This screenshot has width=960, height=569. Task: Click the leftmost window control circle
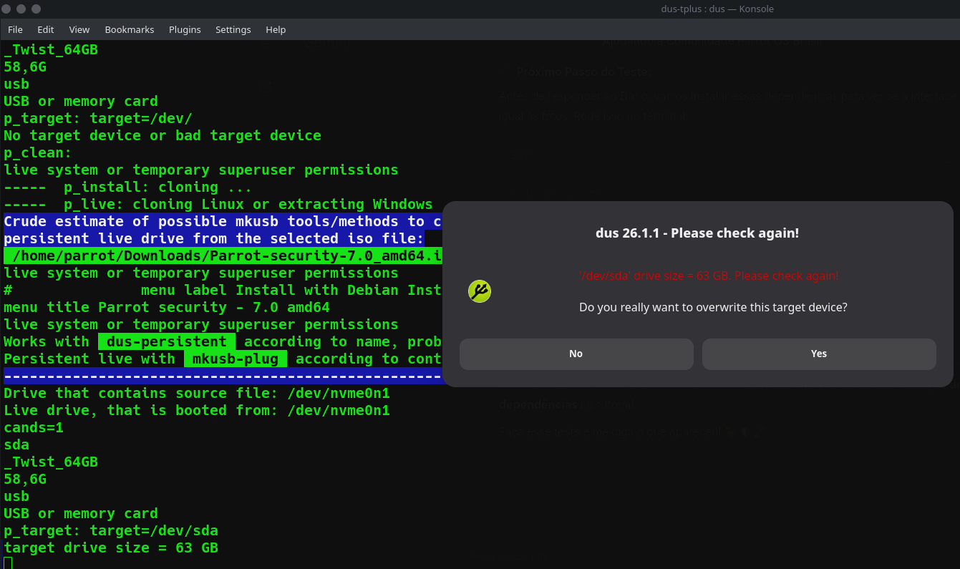(8, 9)
